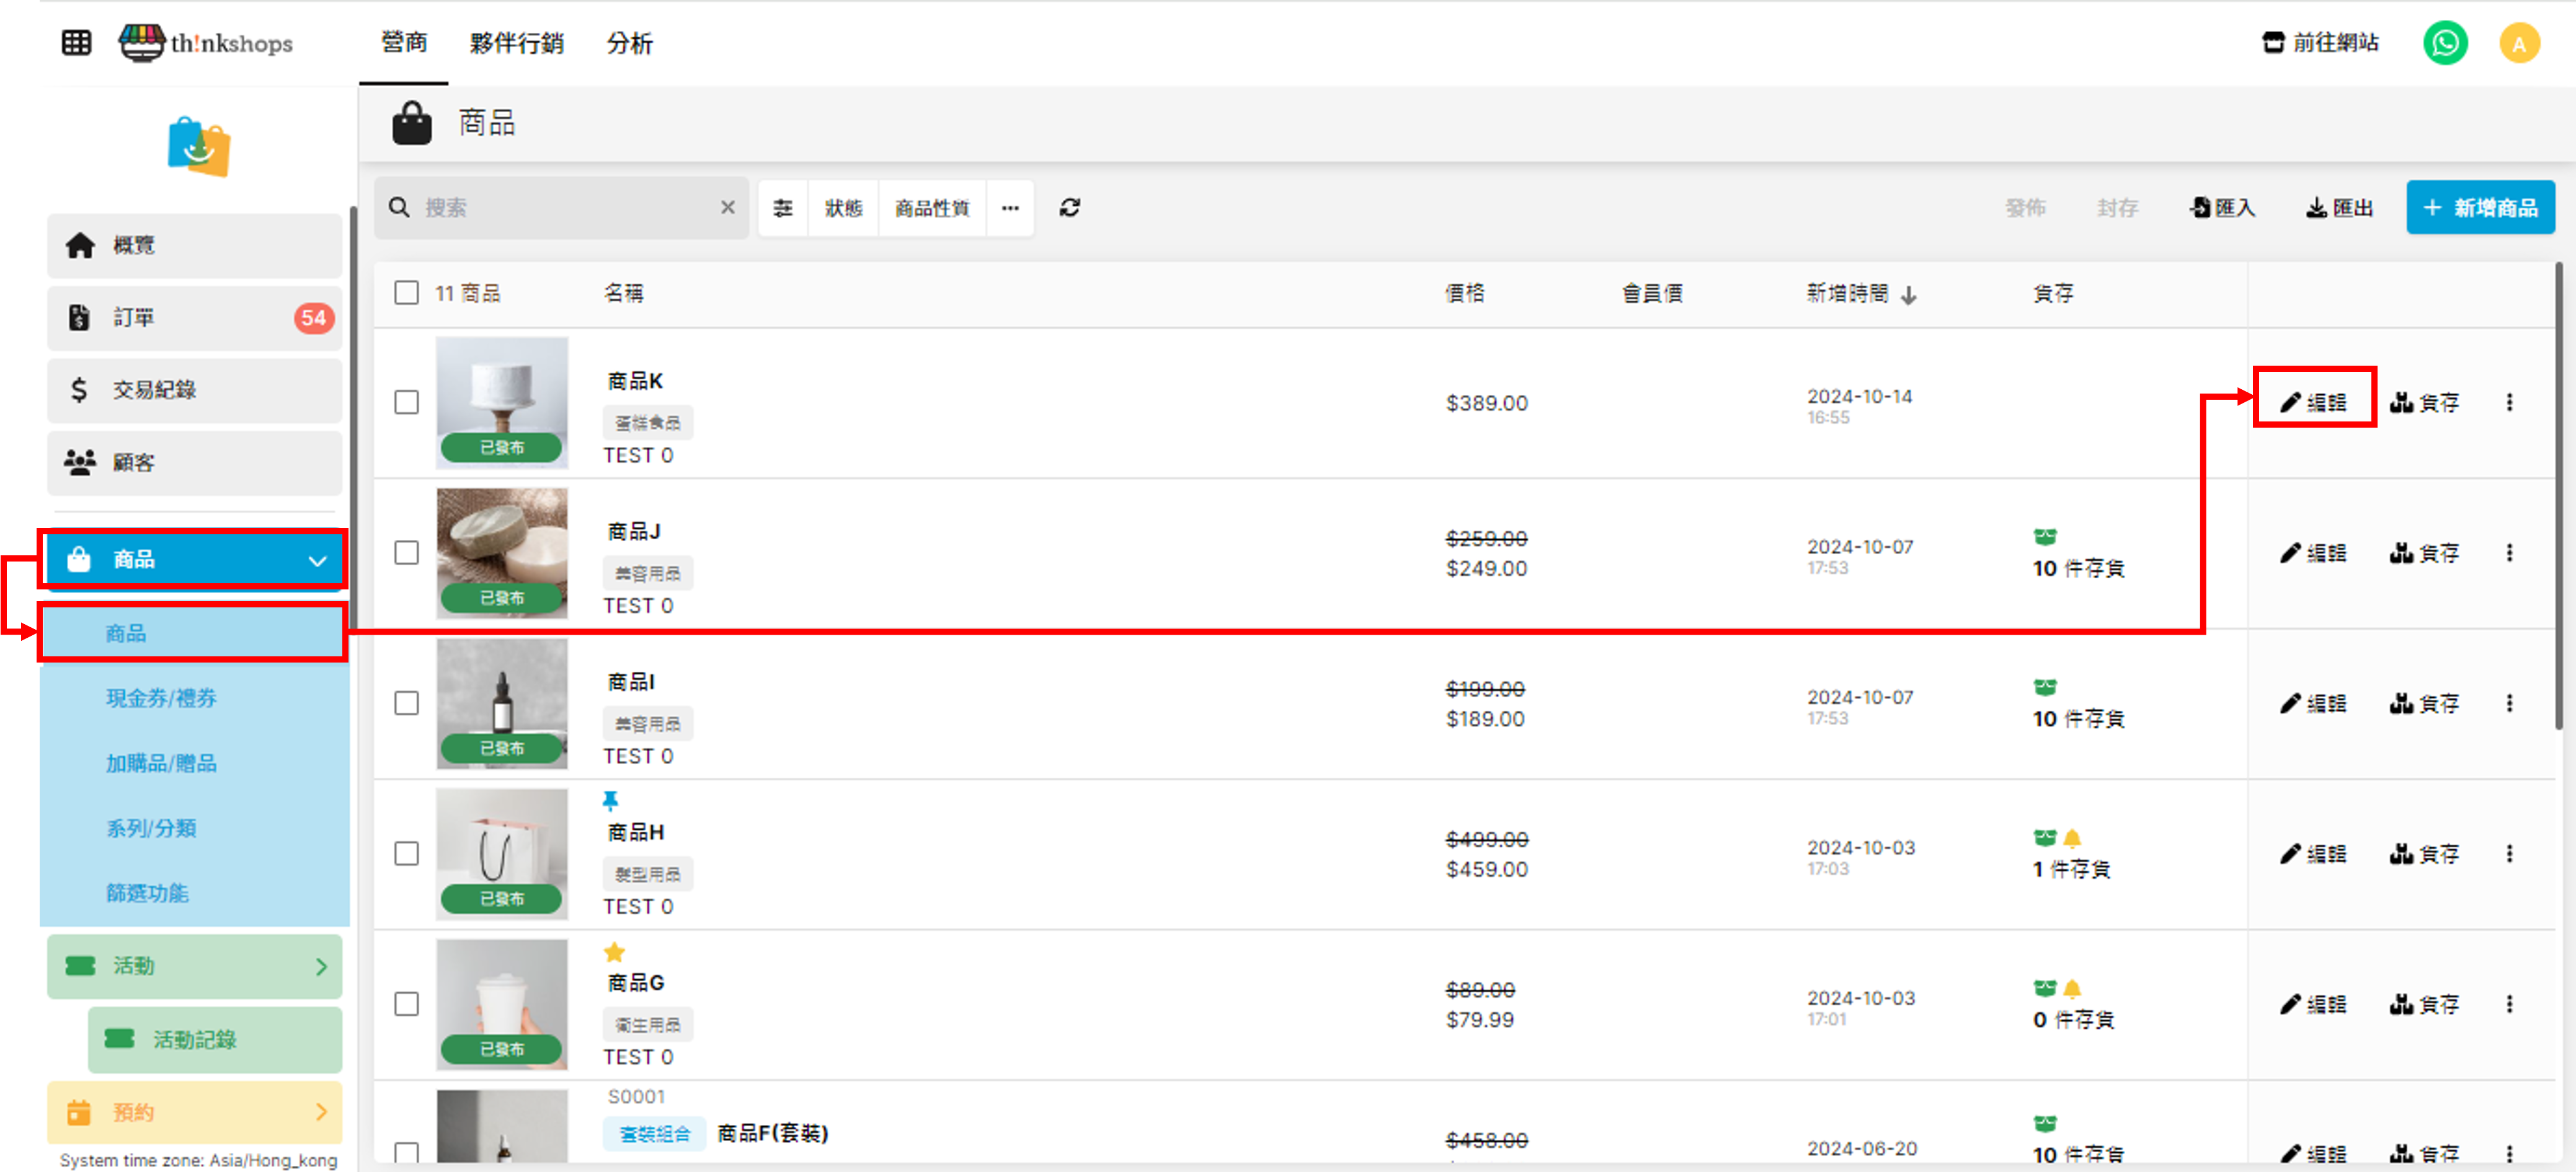Clear the search field with X
This screenshot has height=1172, width=2576.
pyautogui.click(x=727, y=208)
